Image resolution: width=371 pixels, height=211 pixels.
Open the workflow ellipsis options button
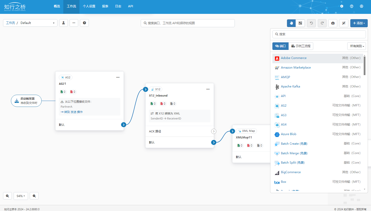click(x=74, y=23)
